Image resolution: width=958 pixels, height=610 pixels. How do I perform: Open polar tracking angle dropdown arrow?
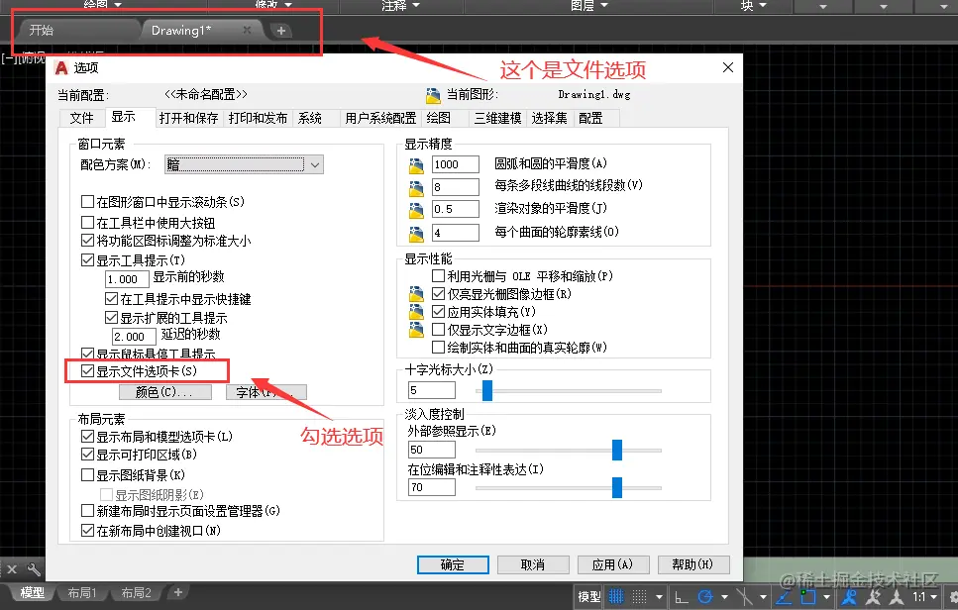point(724,597)
